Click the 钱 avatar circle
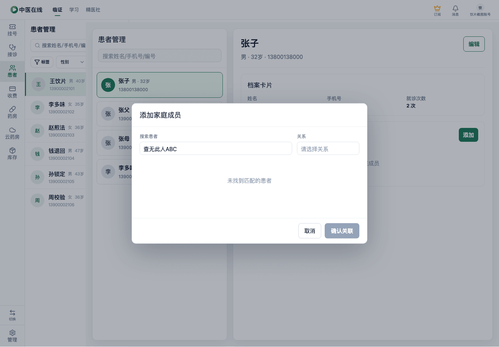Screen dimensions: 499x347 (x=37, y=154)
